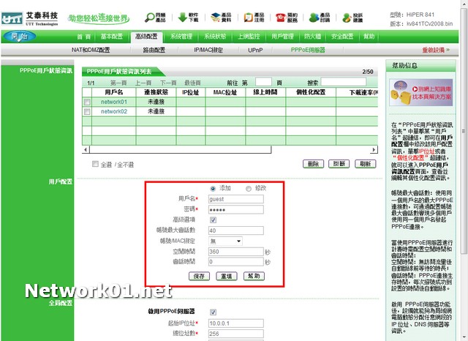Select the 修改 radio button

(248, 188)
